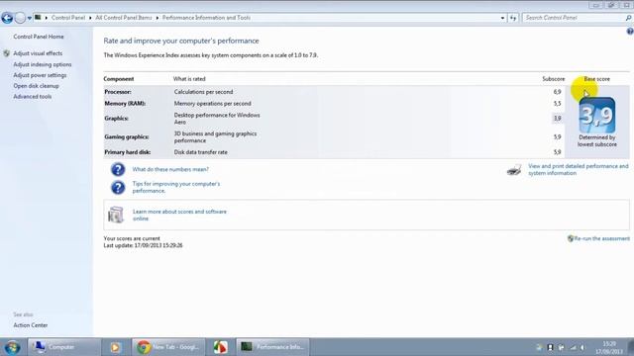Open Advanced tools link
The width and height of the screenshot is (634, 356).
33,97
